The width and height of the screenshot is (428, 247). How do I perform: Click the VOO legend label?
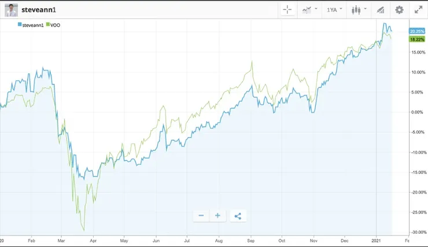(56, 25)
